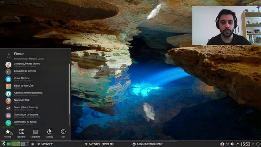Click the lock/suspend crescent tray icon

[253, 144]
